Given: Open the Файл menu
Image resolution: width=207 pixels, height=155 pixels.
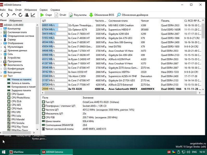Looking at the screenshot, I should click(3, 10).
